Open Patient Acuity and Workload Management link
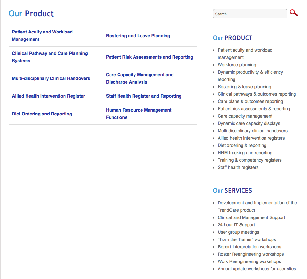The width and height of the screenshot is (307, 279). pos(42,36)
